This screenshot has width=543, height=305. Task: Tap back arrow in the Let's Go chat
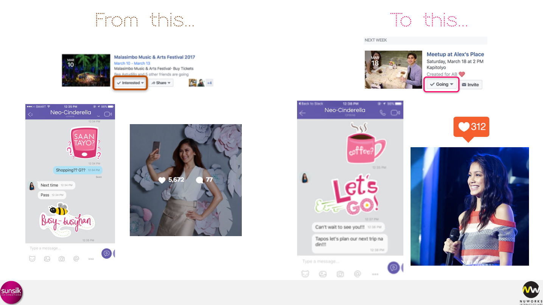coord(302,113)
